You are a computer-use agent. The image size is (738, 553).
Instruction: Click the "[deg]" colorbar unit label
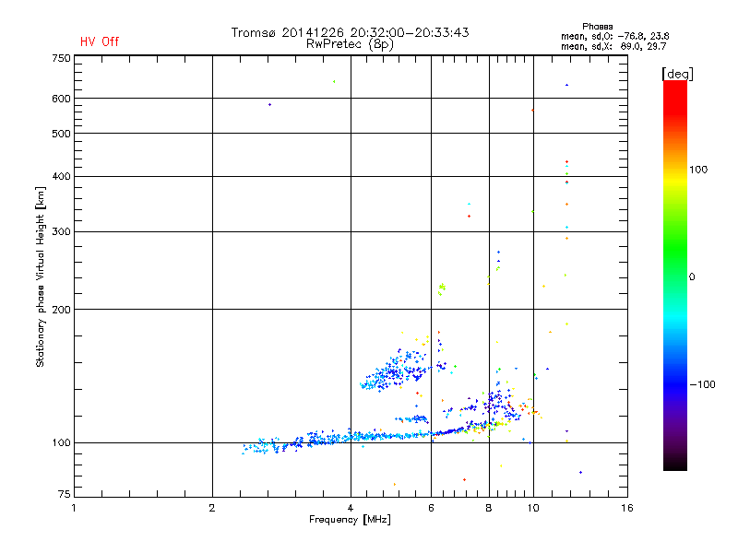677,75
